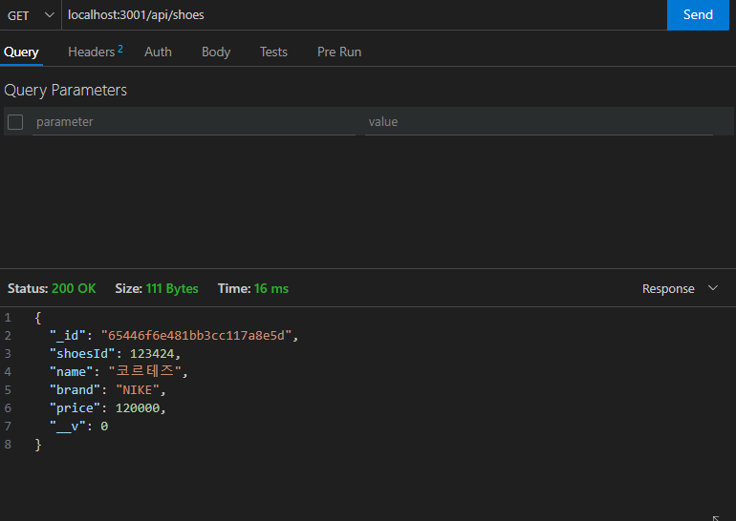
Task: Click the expand arrow icon in bottom-right corner
Action: [717, 515]
